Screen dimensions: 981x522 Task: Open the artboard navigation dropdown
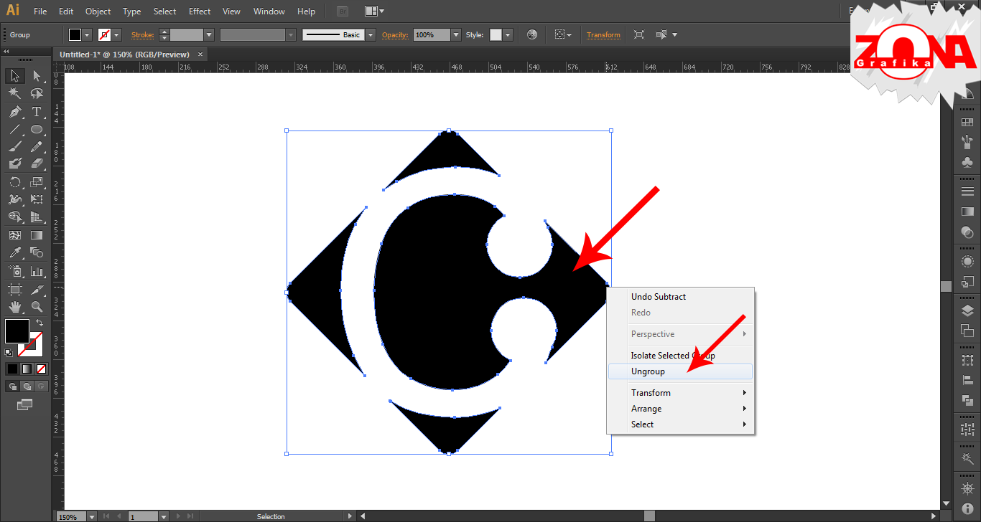coord(163,516)
